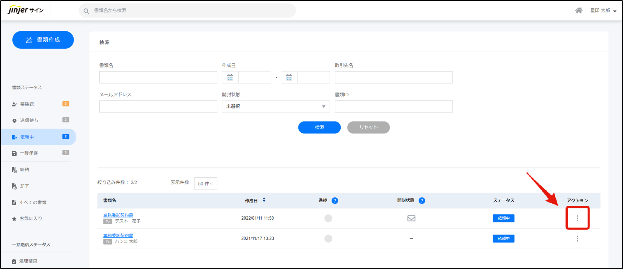This screenshot has height=269, width=623.
Task: Go to 一時保存 in the sidebar
Action: click(x=29, y=153)
